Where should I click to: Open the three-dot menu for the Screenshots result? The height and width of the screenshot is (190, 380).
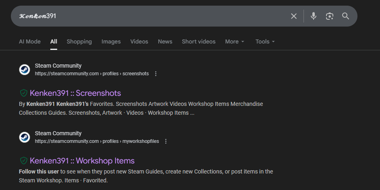pos(156,73)
